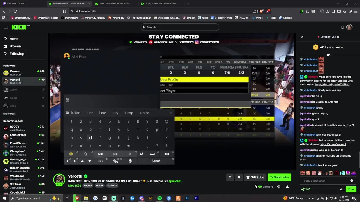Screen dimensions: 360x202
Task: Open the emoji picker in chat input
Action: point(352,180)
